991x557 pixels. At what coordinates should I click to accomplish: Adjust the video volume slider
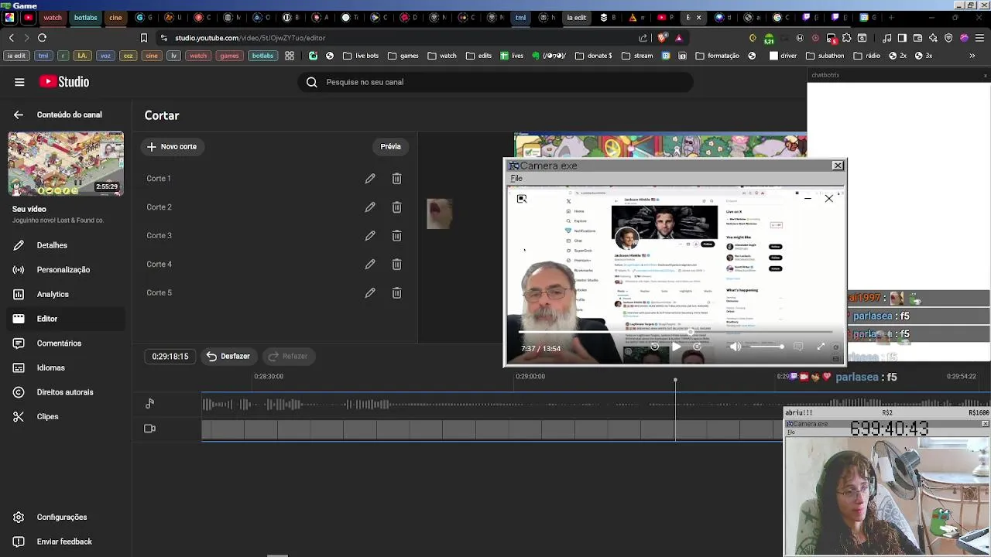[x=766, y=347]
